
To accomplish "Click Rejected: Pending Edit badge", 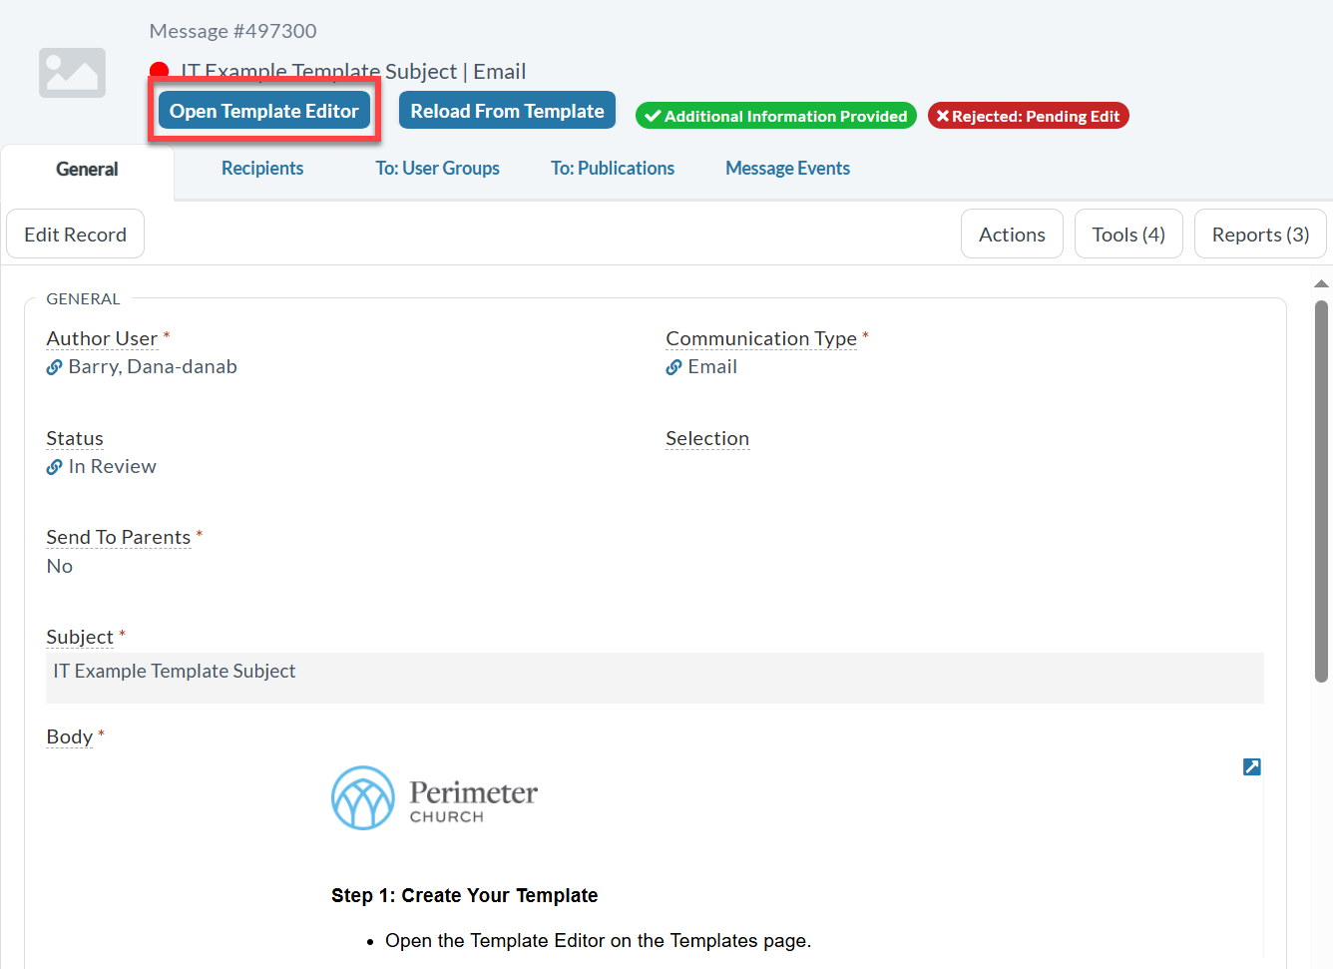I will click(x=1028, y=117).
